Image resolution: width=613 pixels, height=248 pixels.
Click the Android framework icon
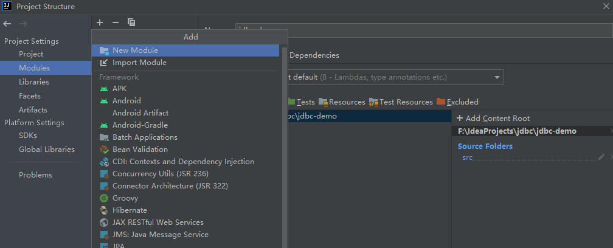tap(104, 101)
